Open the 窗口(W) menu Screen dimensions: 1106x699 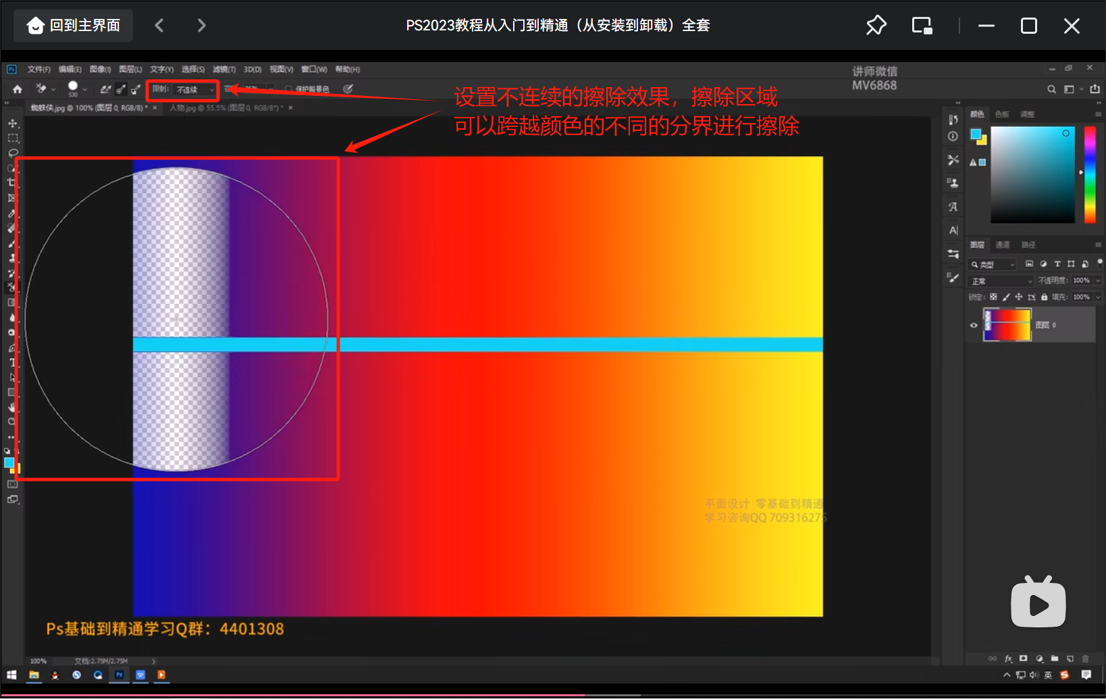pos(314,70)
